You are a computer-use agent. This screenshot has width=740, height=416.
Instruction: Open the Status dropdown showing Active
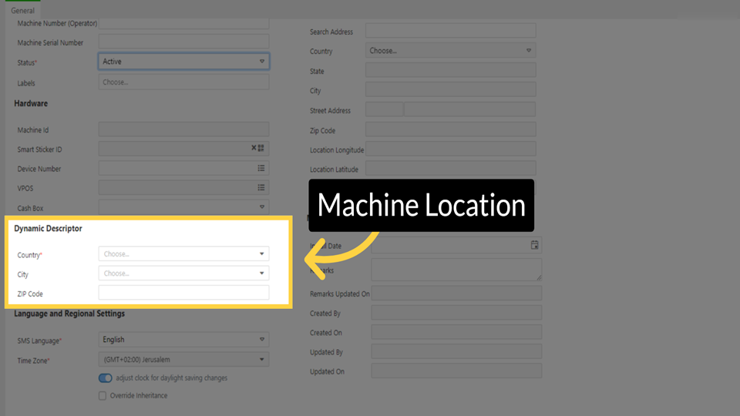(x=183, y=62)
